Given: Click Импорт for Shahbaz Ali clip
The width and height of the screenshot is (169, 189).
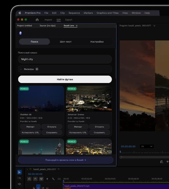Looking at the screenshot, I should pos(30,127).
